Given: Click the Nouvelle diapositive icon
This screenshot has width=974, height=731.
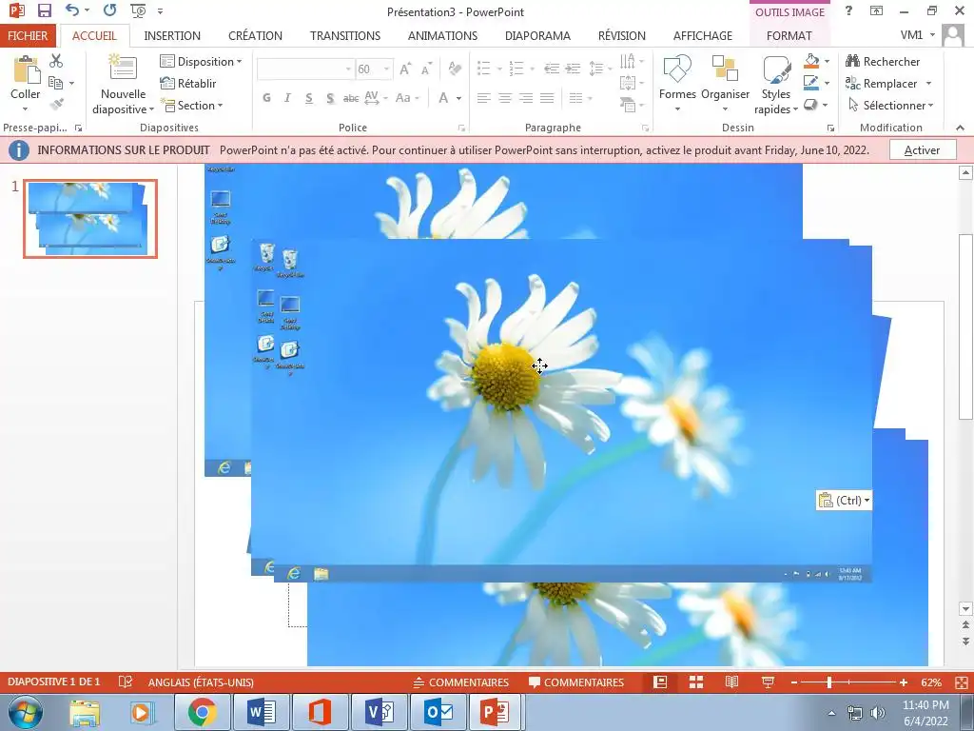Looking at the screenshot, I should (x=123, y=69).
